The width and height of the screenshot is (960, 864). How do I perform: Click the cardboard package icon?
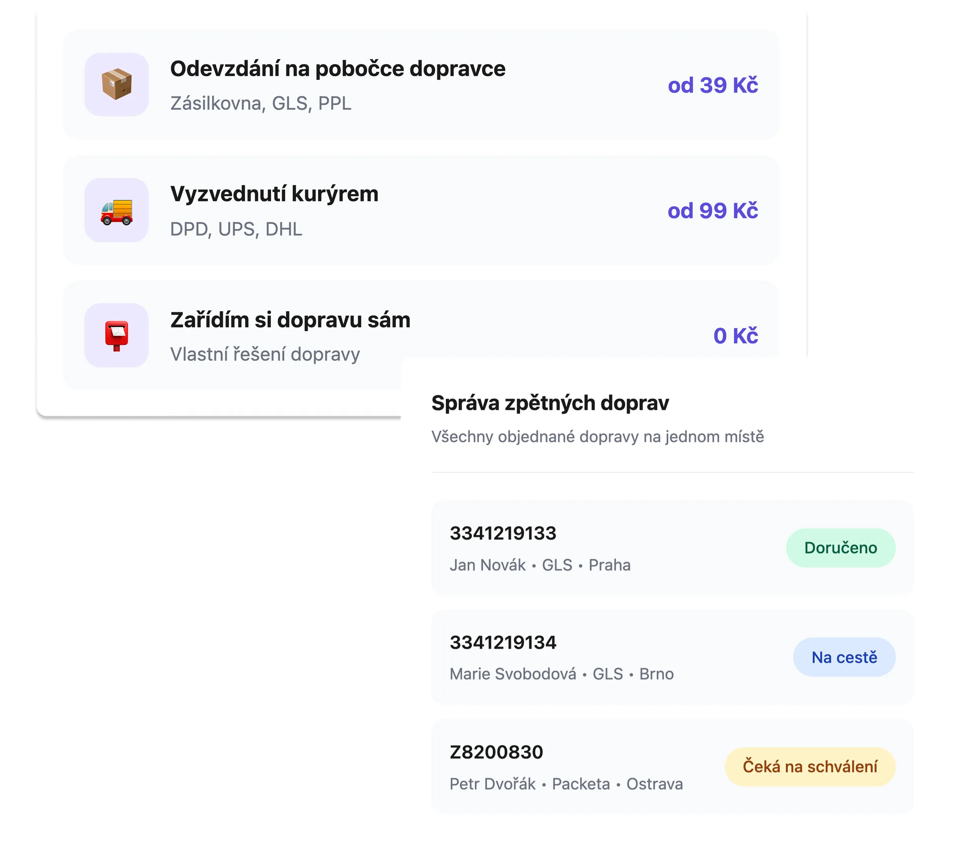coord(116,85)
